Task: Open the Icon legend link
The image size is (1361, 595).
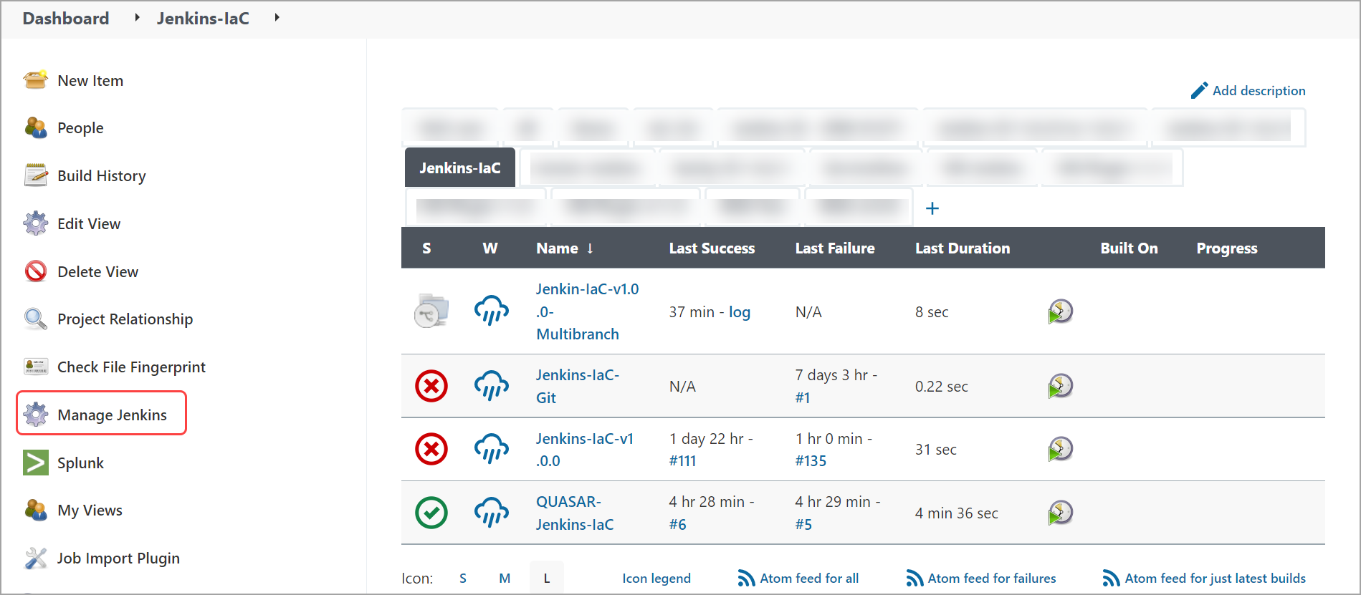Action: tap(656, 578)
